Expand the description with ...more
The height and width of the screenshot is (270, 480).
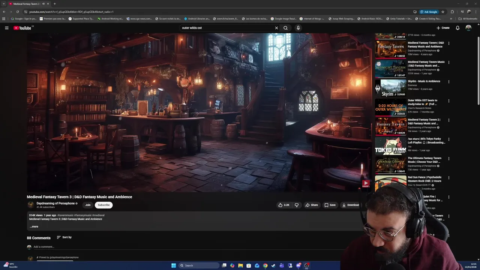(34, 226)
